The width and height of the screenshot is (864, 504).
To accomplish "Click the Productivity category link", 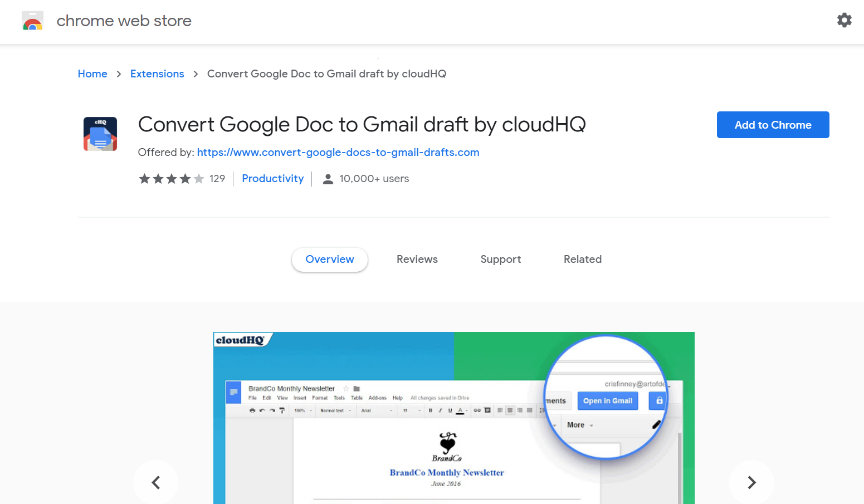I will click(x=273, y=179).
